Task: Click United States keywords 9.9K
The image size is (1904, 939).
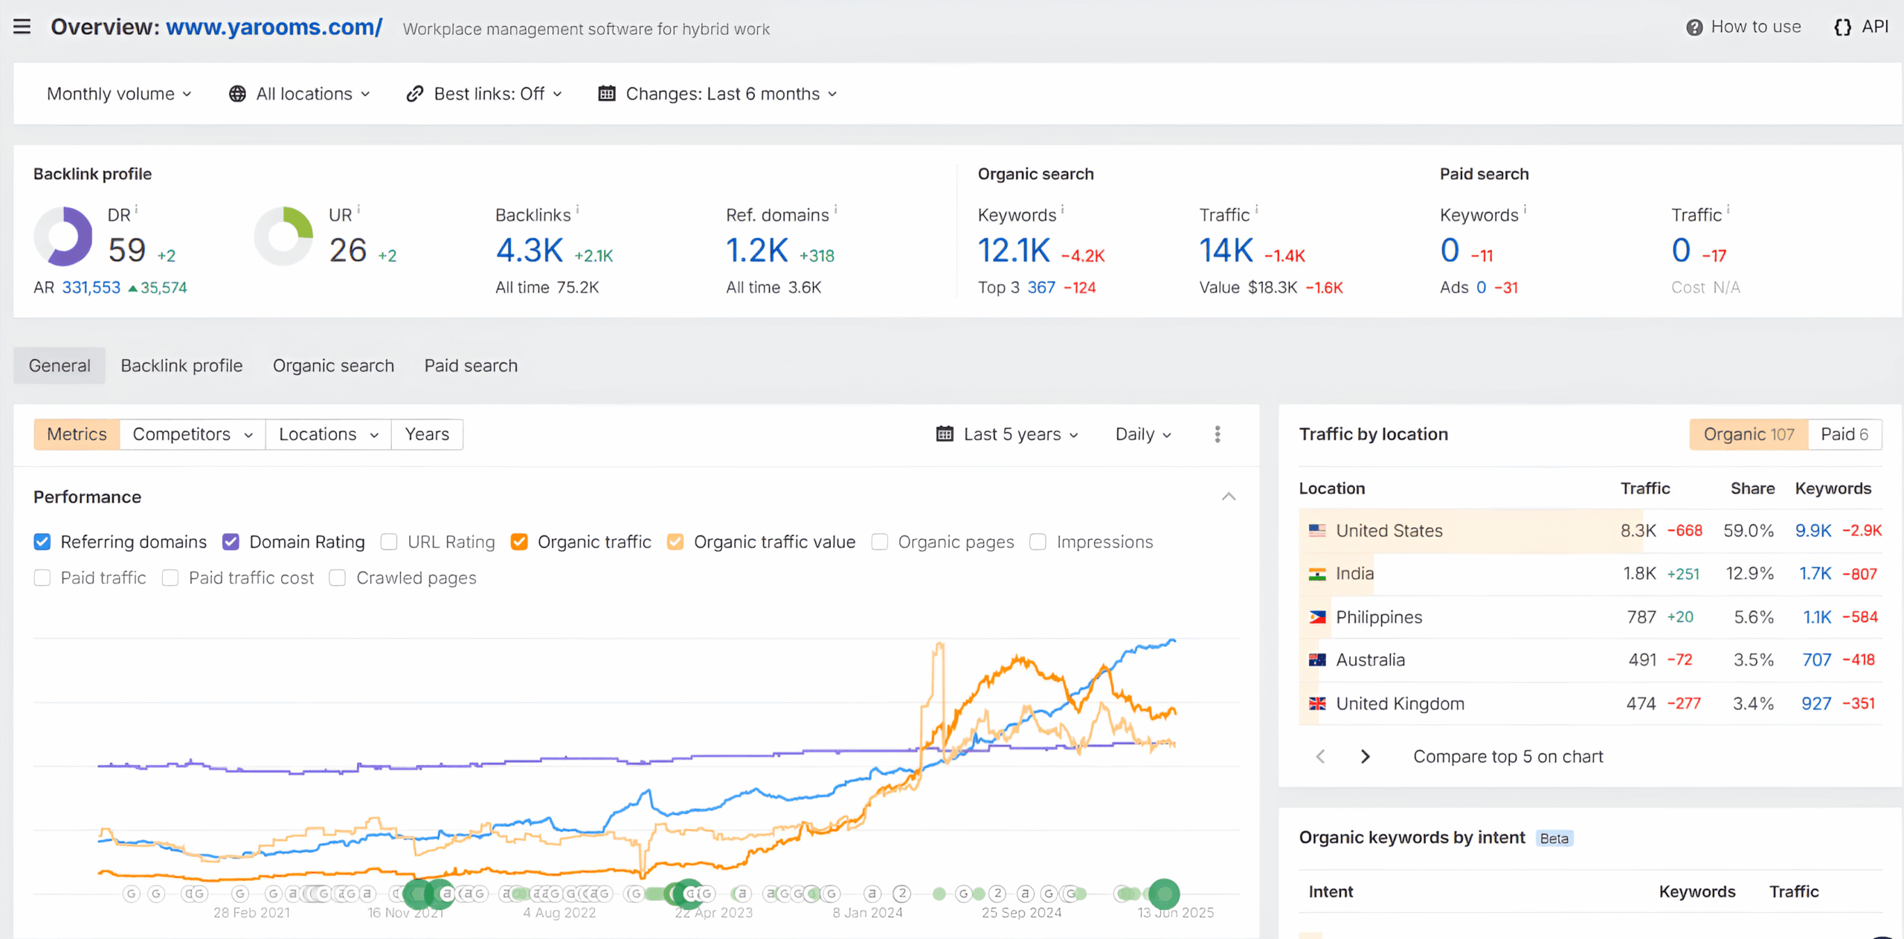Action: click(1813, 530)
